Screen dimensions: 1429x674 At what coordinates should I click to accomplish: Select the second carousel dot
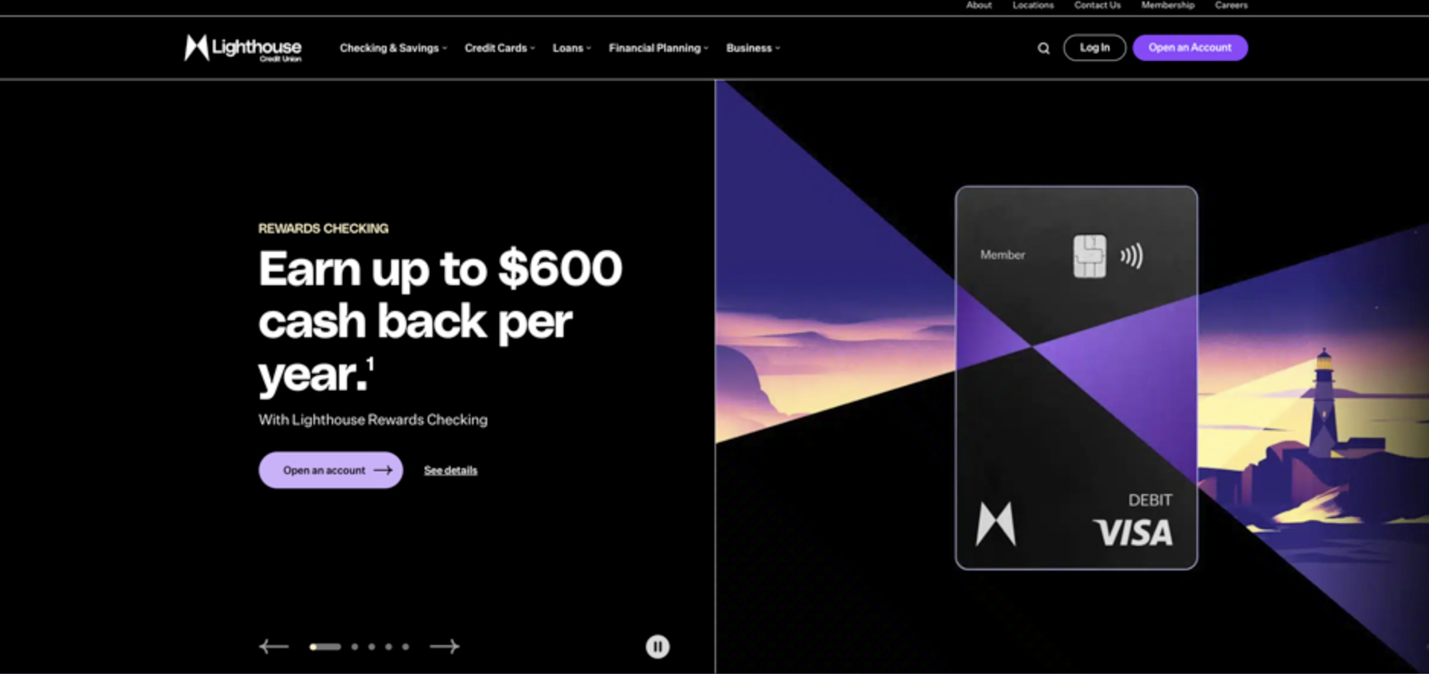[355, 647]
